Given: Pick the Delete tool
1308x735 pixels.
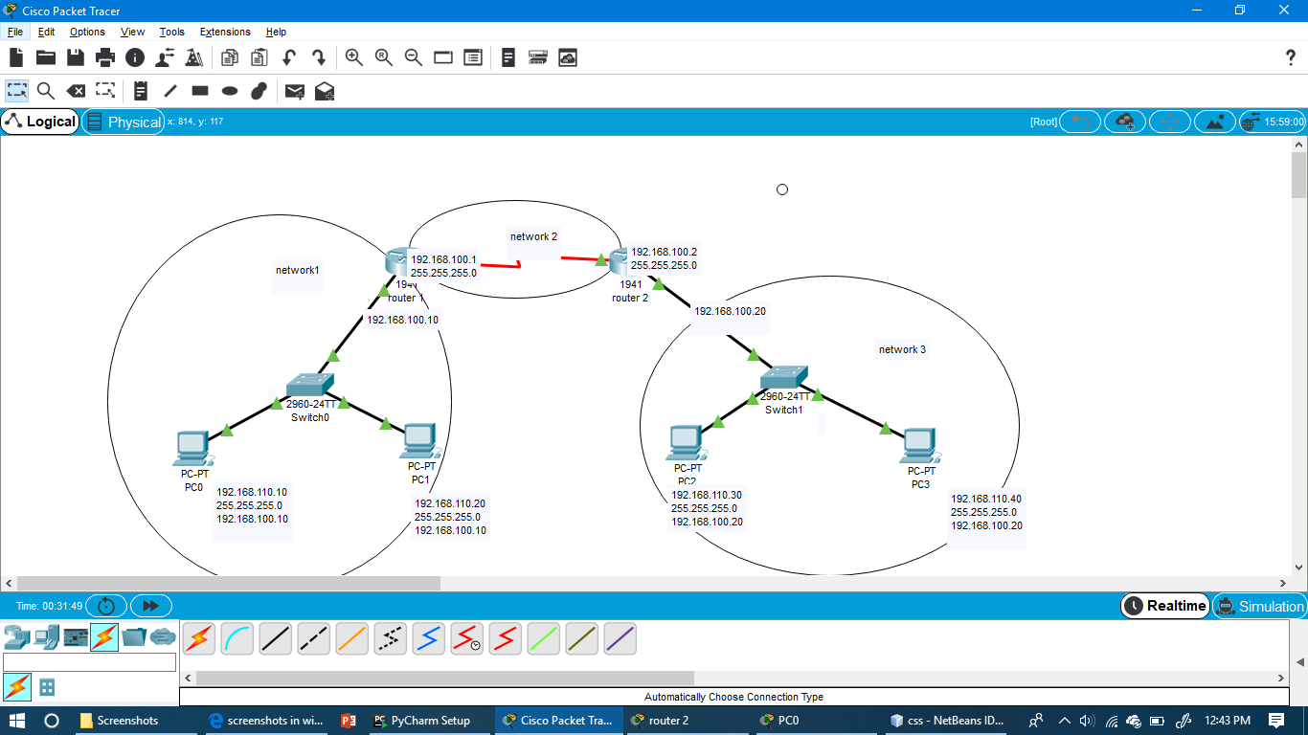Looking at the screenshot, I should tap(77, 91).
